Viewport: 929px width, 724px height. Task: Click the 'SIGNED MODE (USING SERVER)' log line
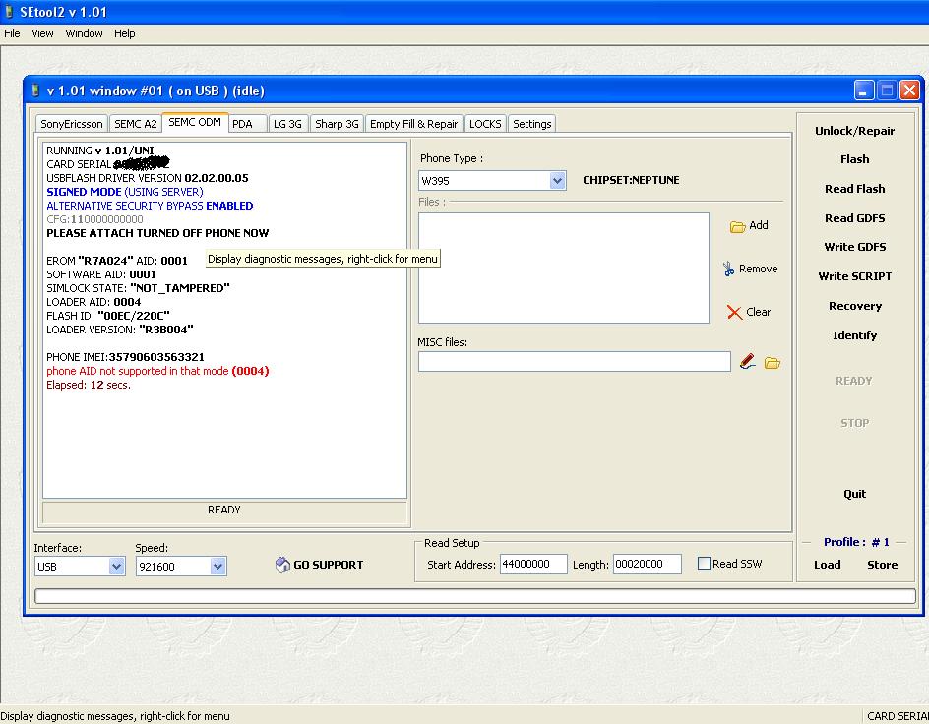tap(125, 192)
